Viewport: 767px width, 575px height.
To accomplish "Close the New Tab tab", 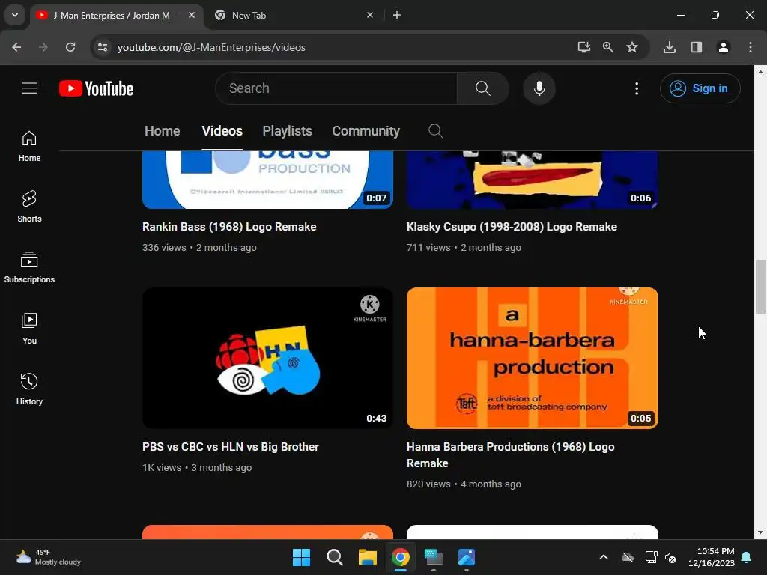I will click(x=370, y=15).
